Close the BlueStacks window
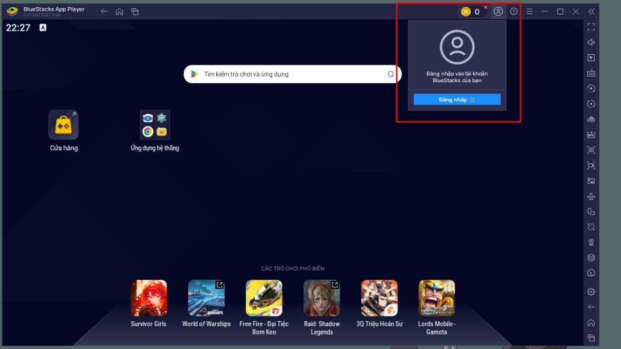This screenshot has width=621, height=349. (x=576, y=11)
